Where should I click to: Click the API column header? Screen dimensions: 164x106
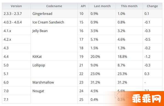pos(83,6)
